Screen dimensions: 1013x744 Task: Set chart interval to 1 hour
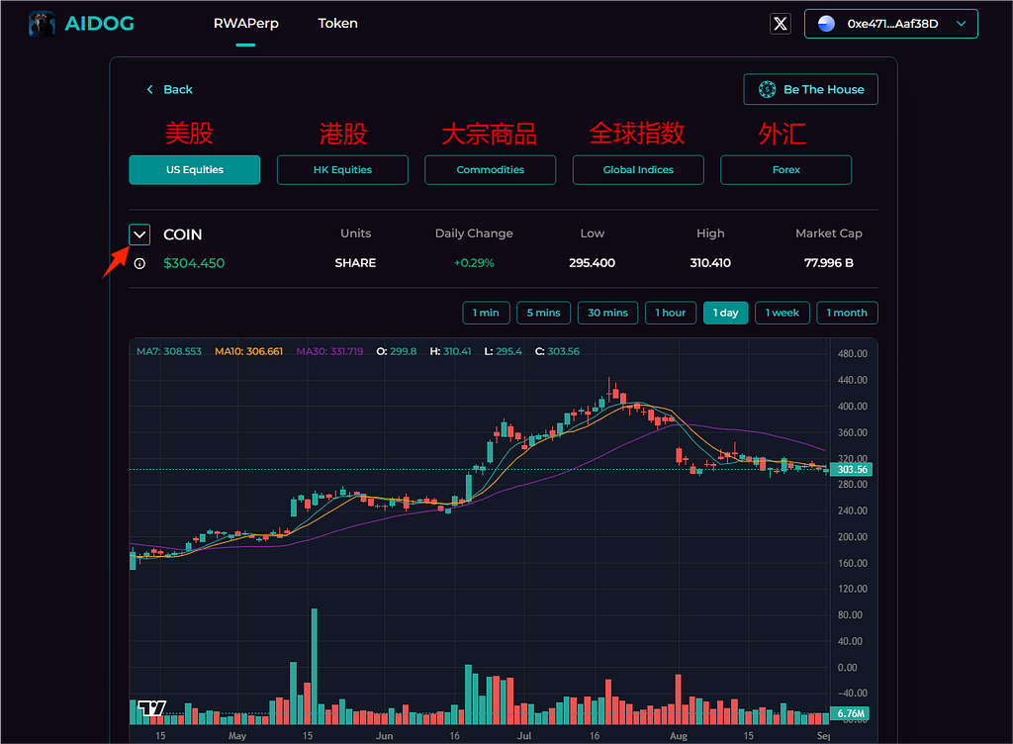coord(671,313)
